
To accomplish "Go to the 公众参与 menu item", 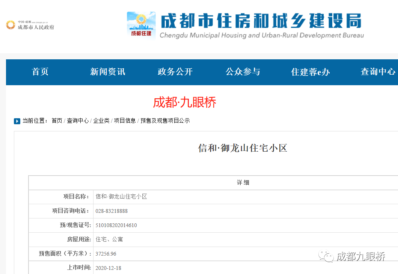I will pos(243,72).
